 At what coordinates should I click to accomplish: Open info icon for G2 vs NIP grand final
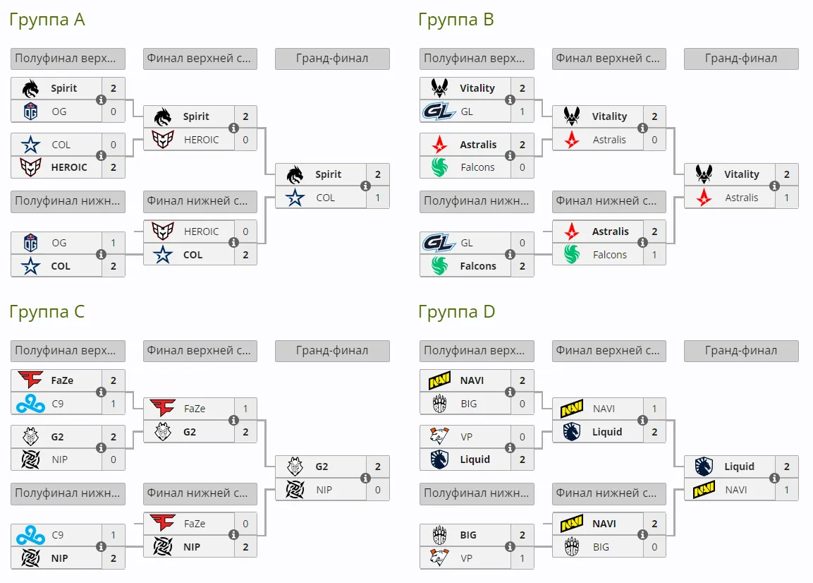(x=365, y=478)
